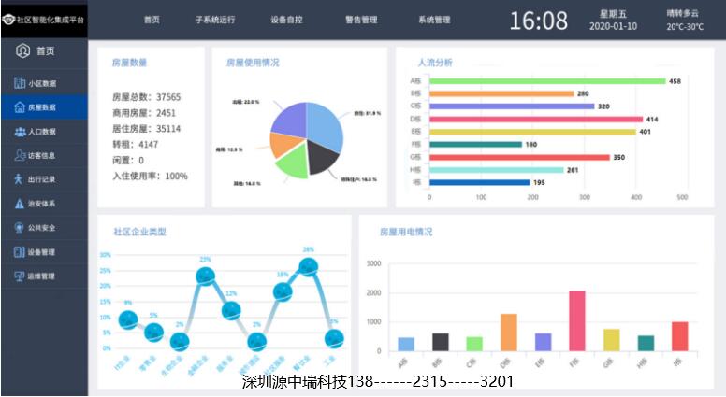The image size is (726, 397).
Task: Open the 系统管理 top menu
Action: 434,20
